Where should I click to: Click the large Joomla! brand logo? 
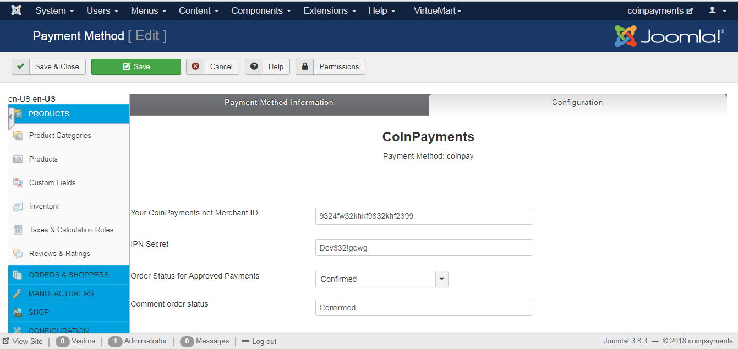pos(669,36)
